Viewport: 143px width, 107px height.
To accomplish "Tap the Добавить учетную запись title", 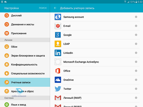I will coord(77,8).
